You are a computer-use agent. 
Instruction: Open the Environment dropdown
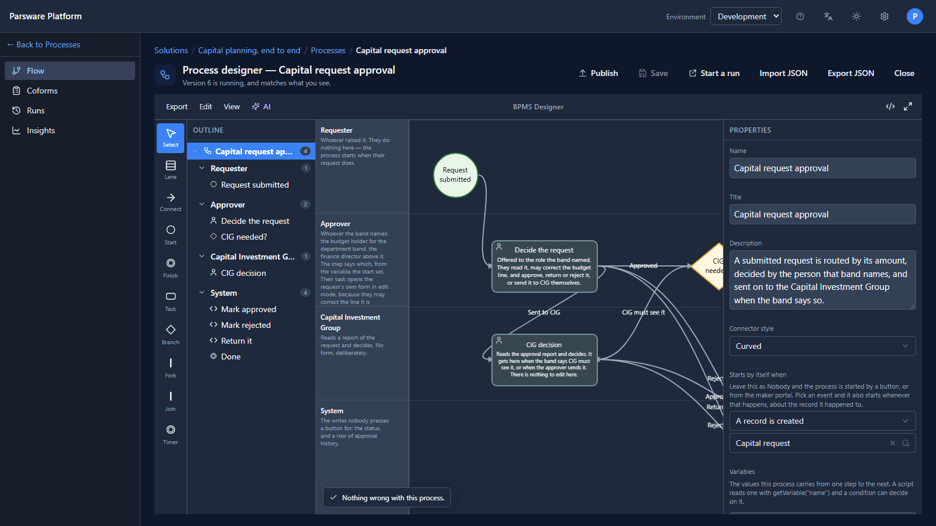(746, 16)
